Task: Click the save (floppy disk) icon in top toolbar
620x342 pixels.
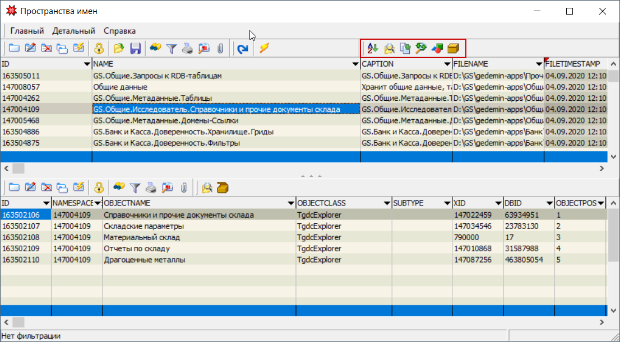Action: tap(135, 49)
